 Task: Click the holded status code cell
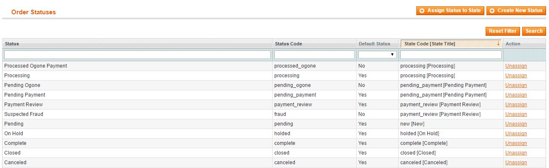(x=314, y=134)
